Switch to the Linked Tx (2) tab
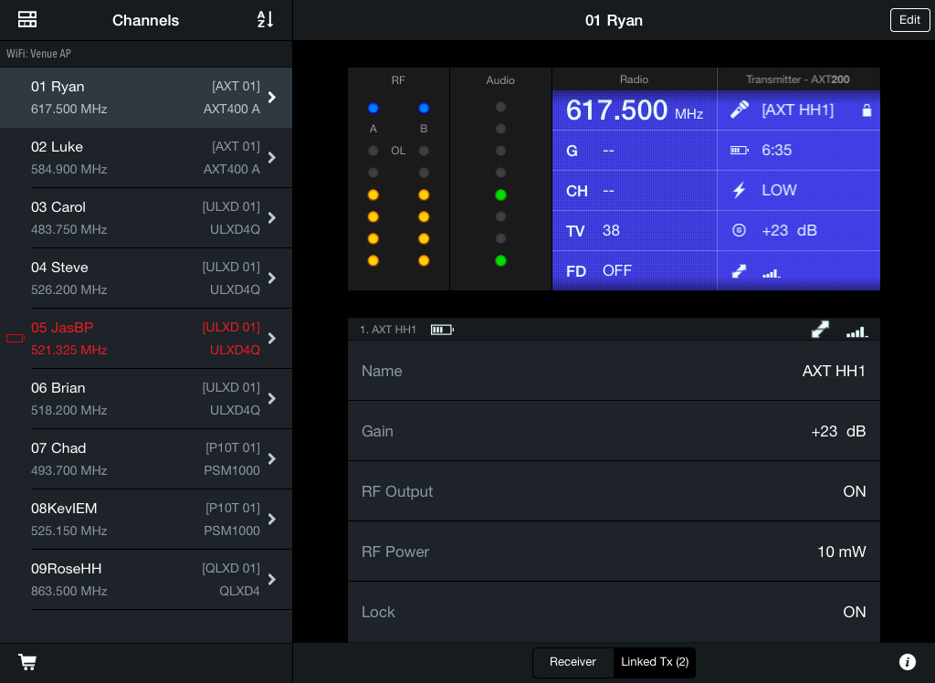Screen dimensions: 935x683 coord(655,662)
